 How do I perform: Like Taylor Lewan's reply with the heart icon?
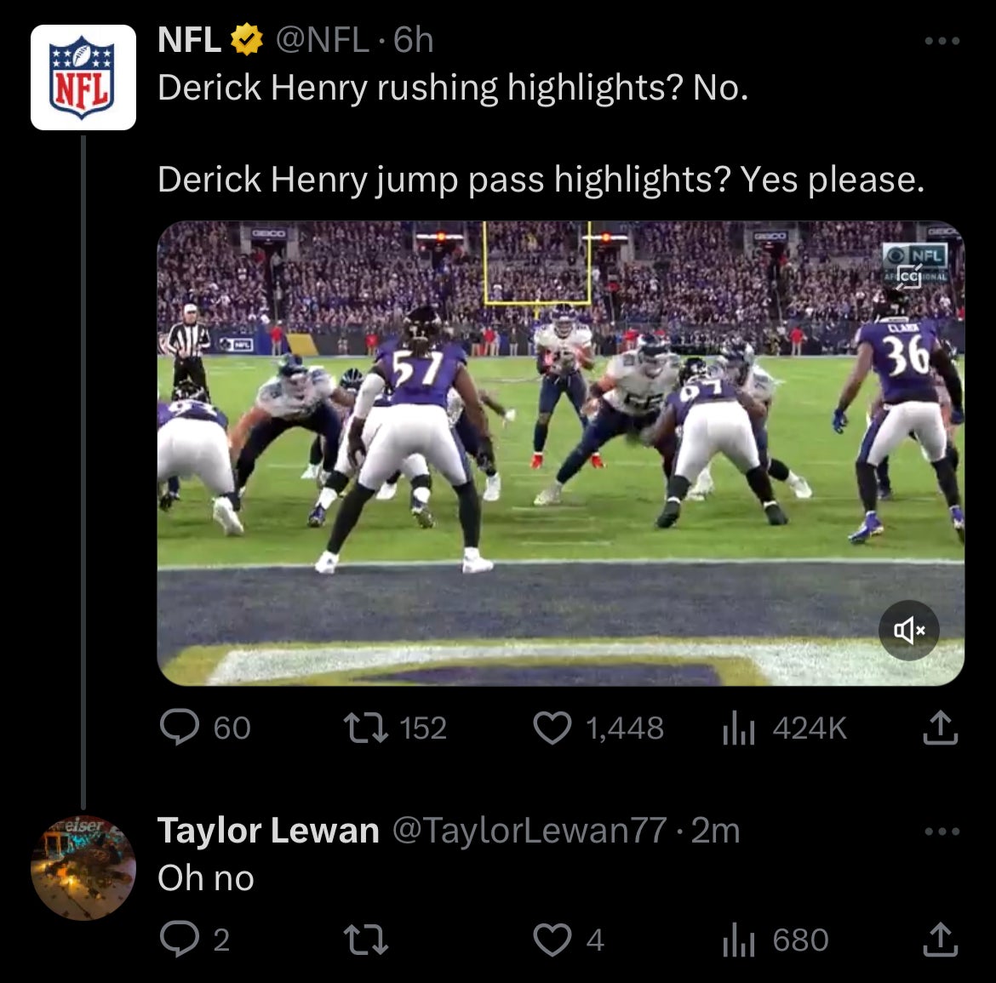click(553, 940)
